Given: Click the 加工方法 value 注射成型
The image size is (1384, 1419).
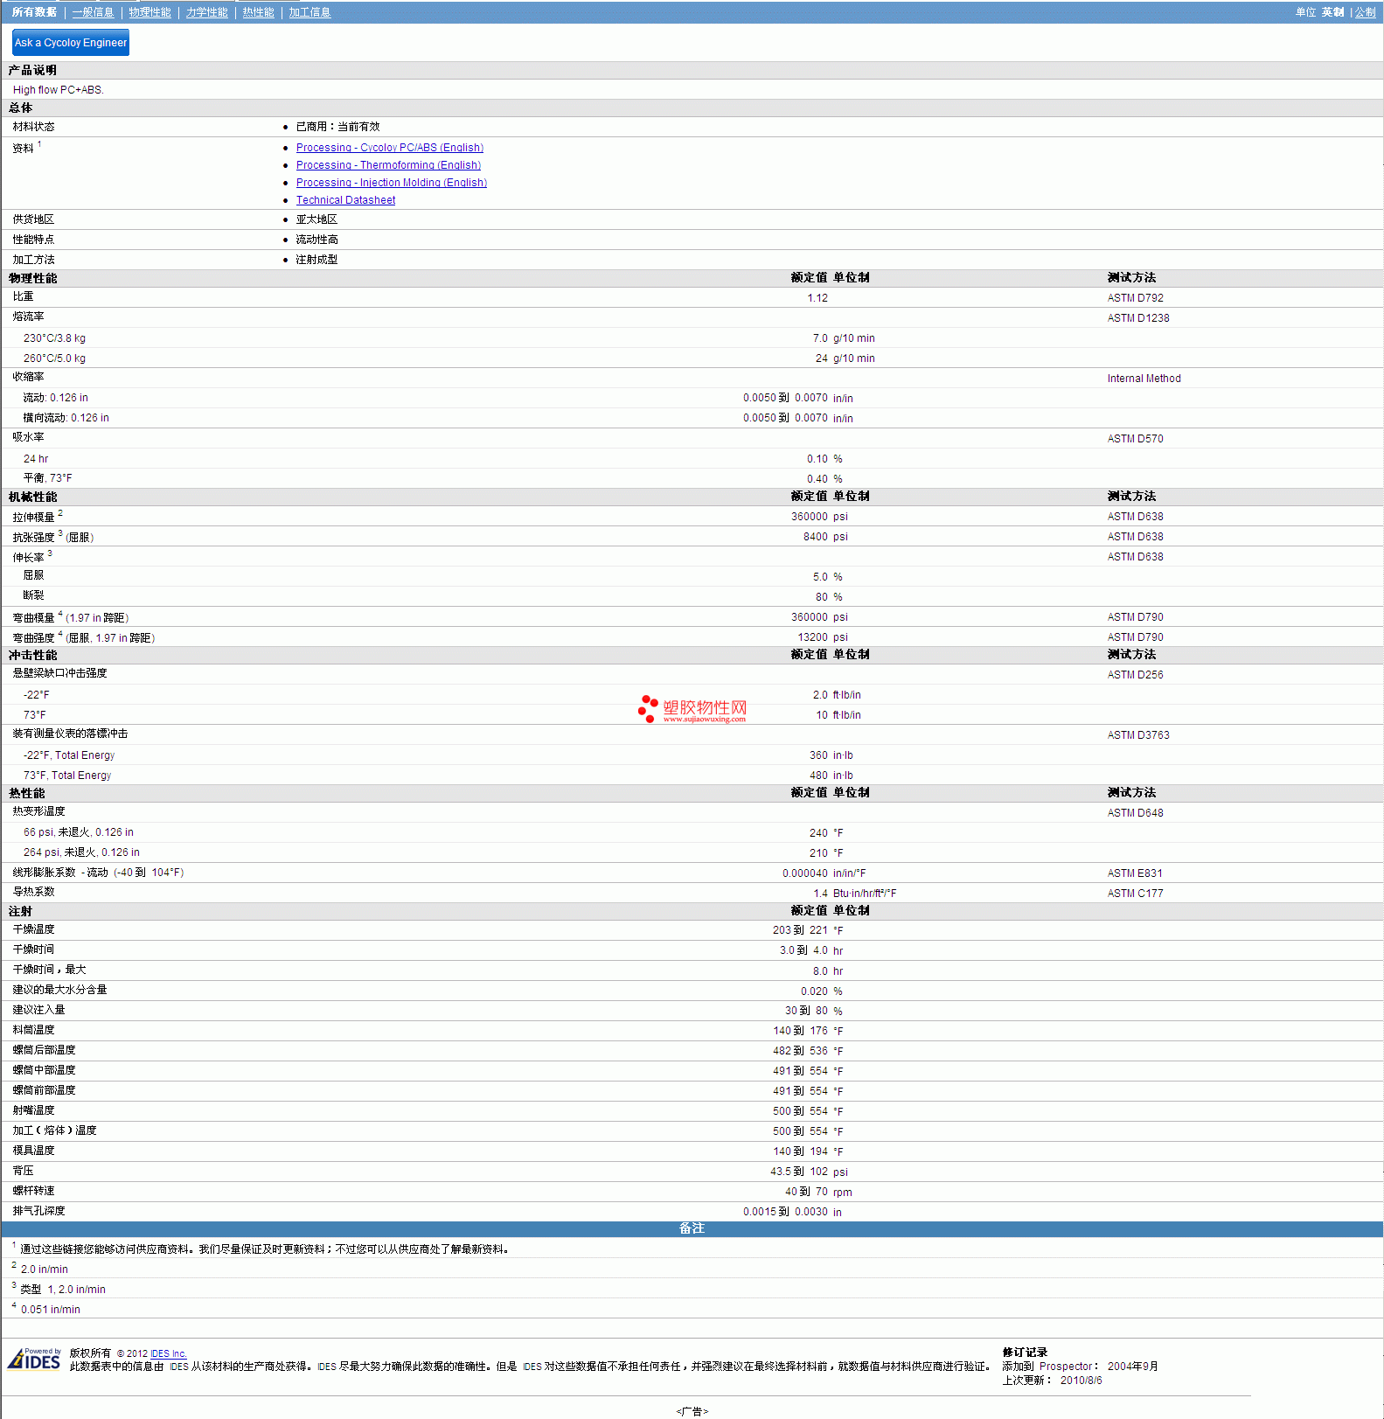Looking at the screenshot, I should [316, 260].
